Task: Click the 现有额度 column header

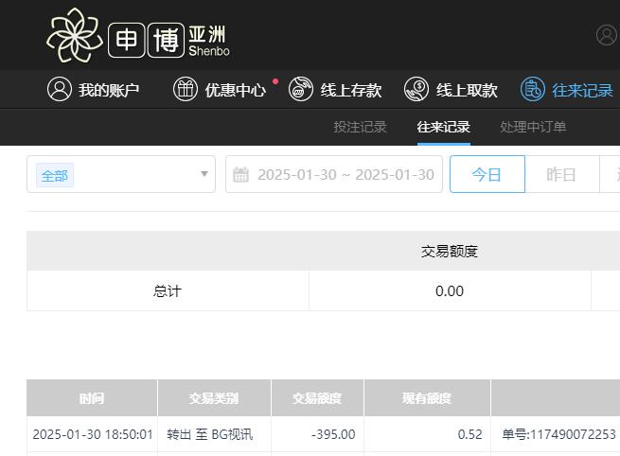Action: click(x=427, y=398)
